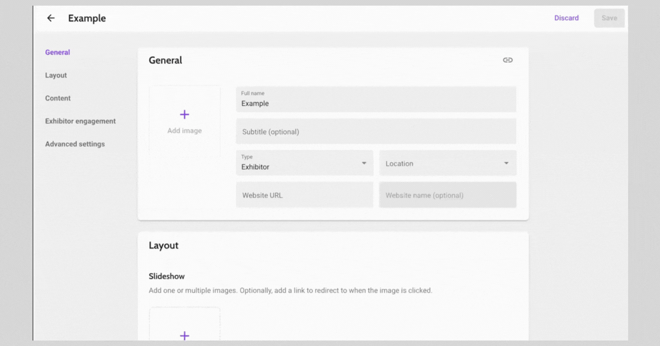Click the plus icon to add profile image
Screen dimensions: 660x346
(x=185, y=115)
